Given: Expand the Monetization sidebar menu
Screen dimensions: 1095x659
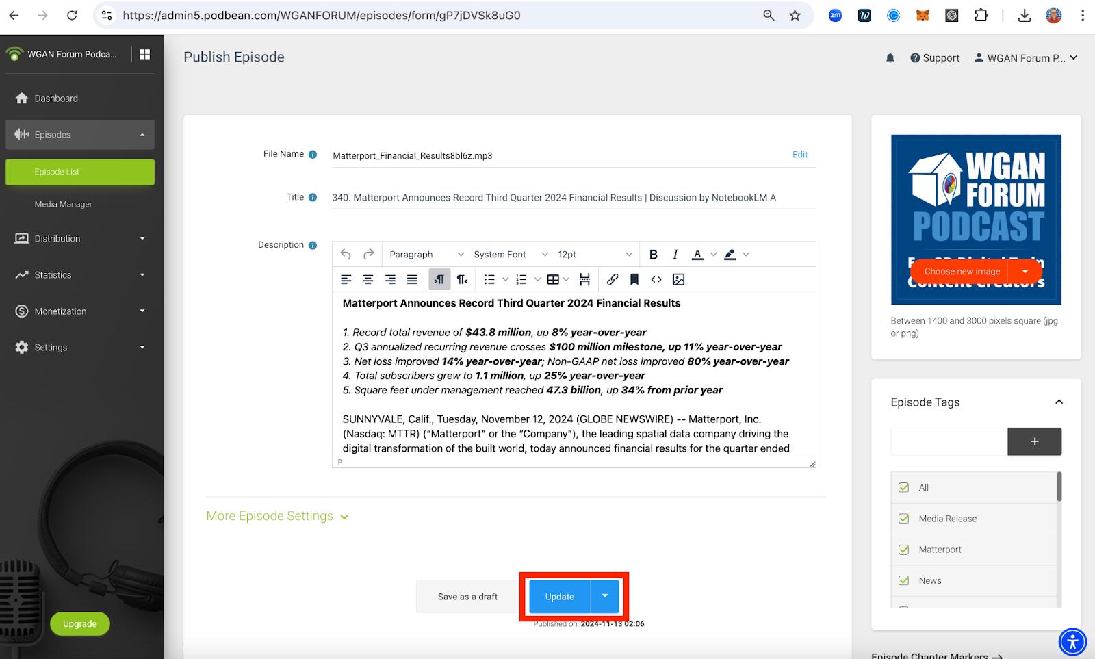Looking at the screenshot, I should point(80,311).
